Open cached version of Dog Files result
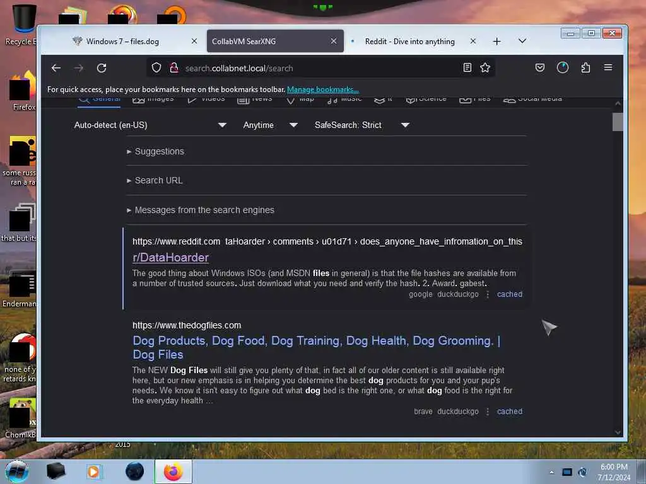 click(510, 412)
